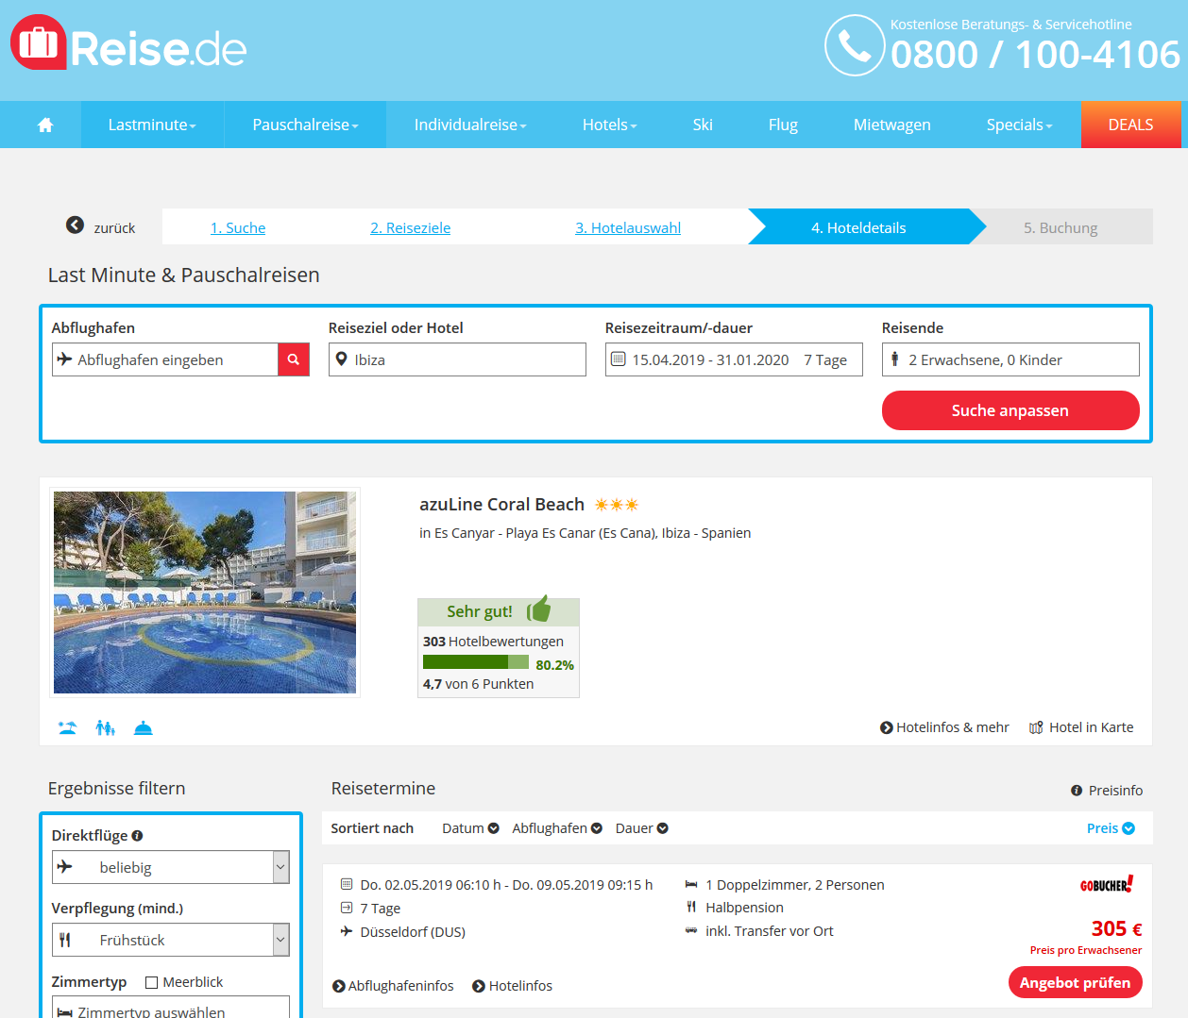
Task: Click the 303 Hotelbewertungen text
Action: [493, 642]
